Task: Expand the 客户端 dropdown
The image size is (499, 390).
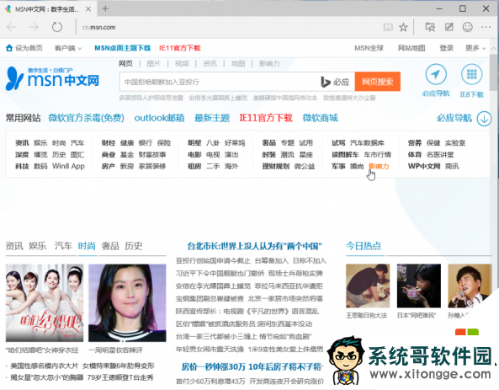Action: (x=68, y=48)
